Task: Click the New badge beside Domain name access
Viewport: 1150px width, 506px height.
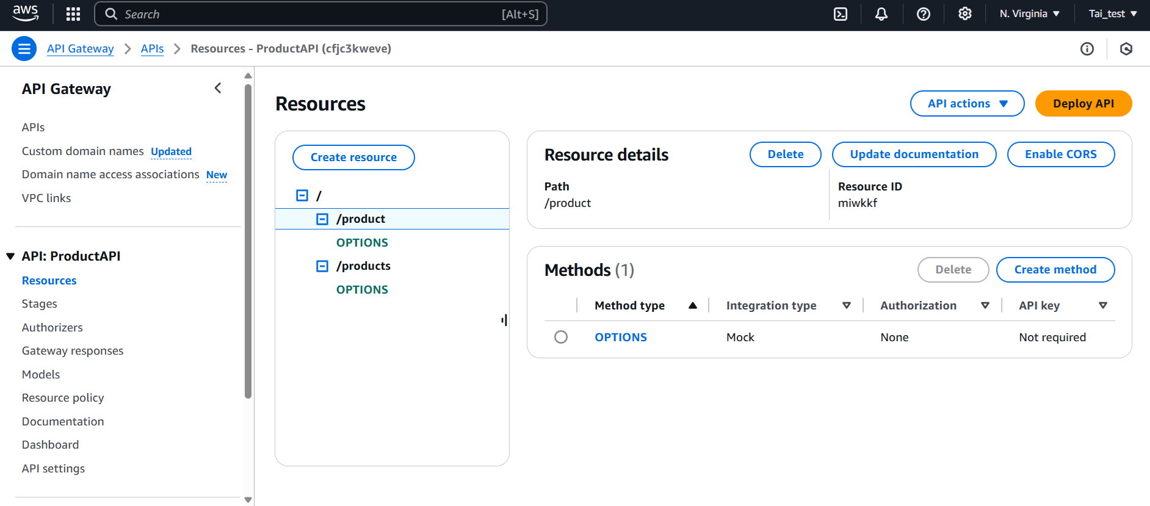Action: coord(217,175)
